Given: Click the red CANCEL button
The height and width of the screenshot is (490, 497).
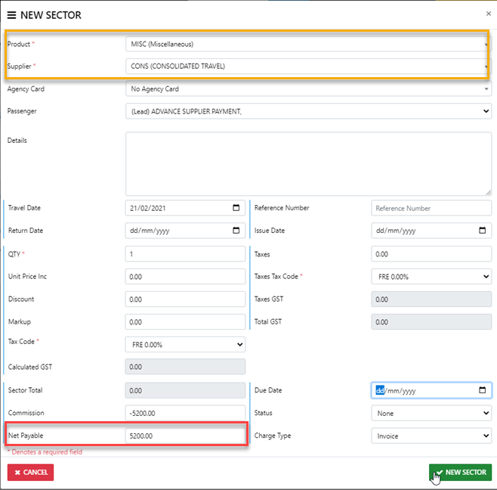Looking at the screenshot, I should pyautogui.click(x=31, y=473).
